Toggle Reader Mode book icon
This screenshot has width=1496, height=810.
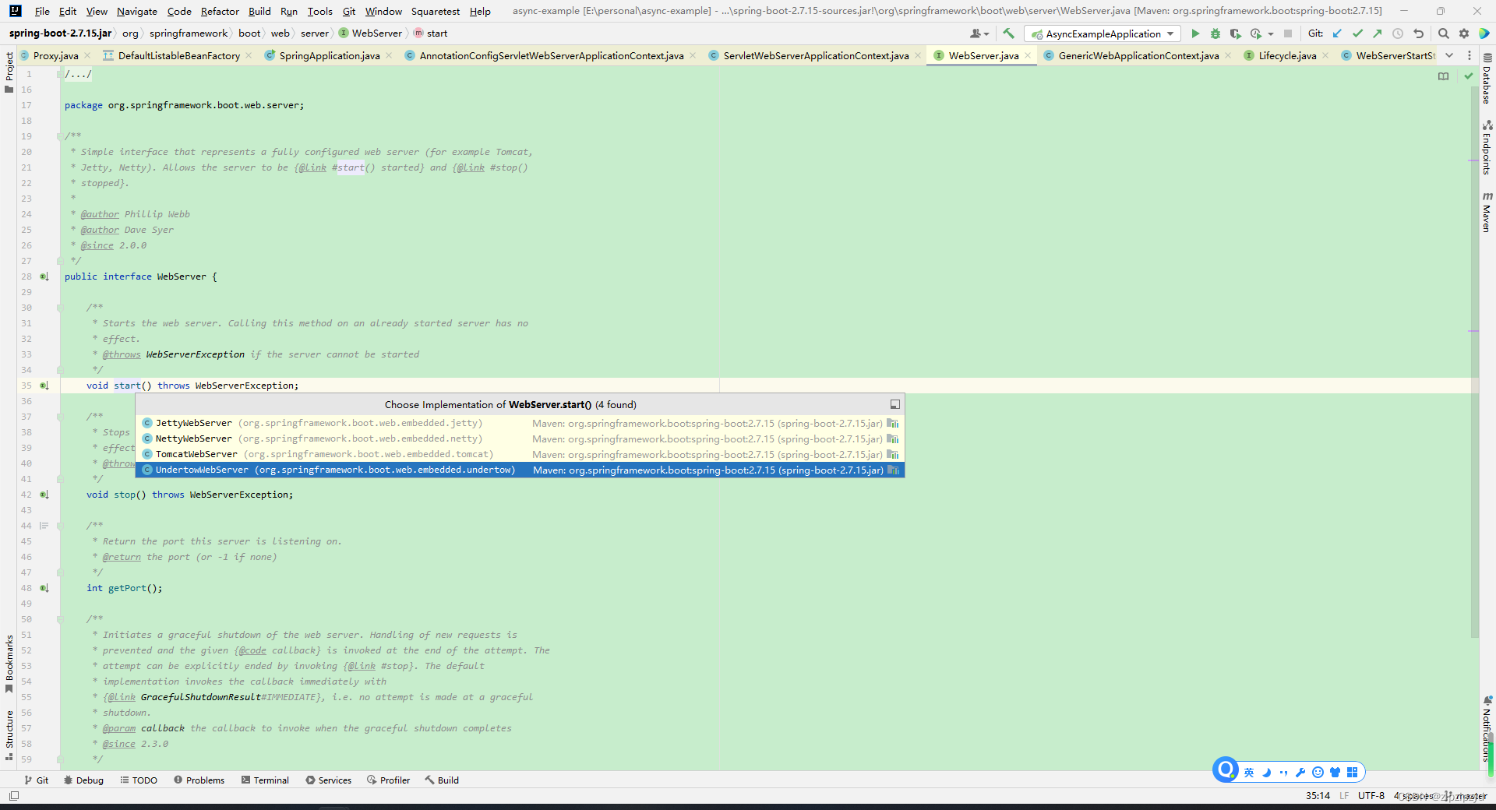coord(1444,76)
